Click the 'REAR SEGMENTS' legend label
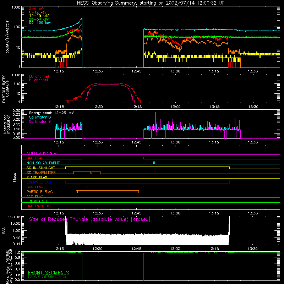Image resolution: width=284 pixels, height=284 pixels. [47, 277]
